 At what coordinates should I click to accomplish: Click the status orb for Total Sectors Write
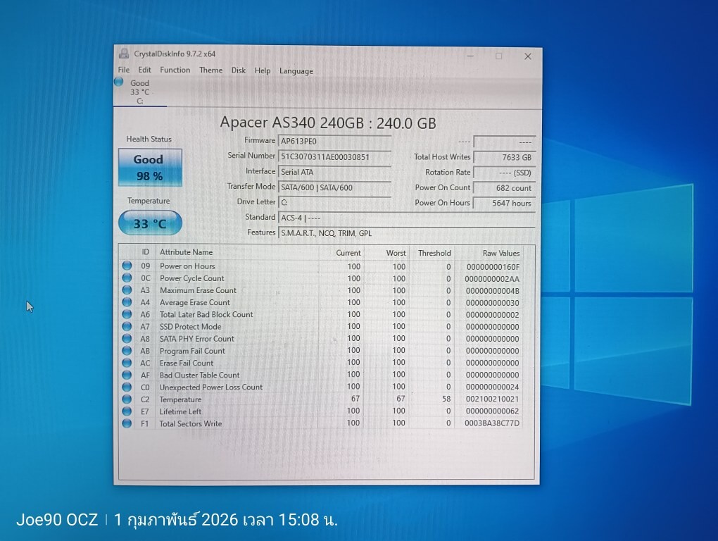[127, 423]
